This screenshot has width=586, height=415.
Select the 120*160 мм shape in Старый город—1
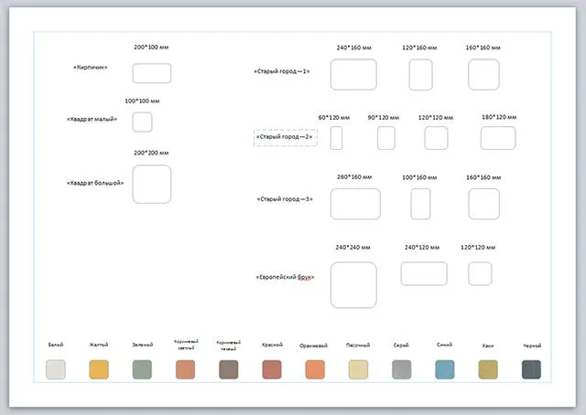pos(421,75)
